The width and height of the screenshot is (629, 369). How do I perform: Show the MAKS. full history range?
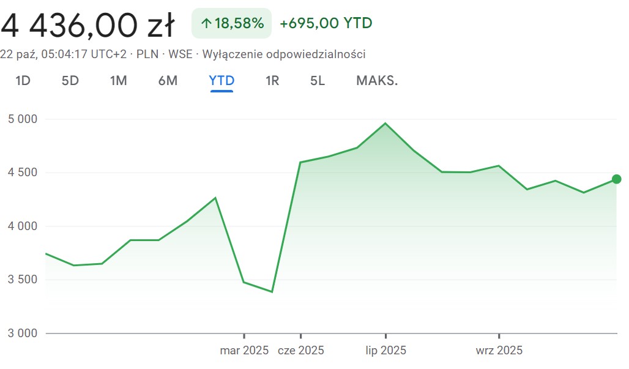377,81
